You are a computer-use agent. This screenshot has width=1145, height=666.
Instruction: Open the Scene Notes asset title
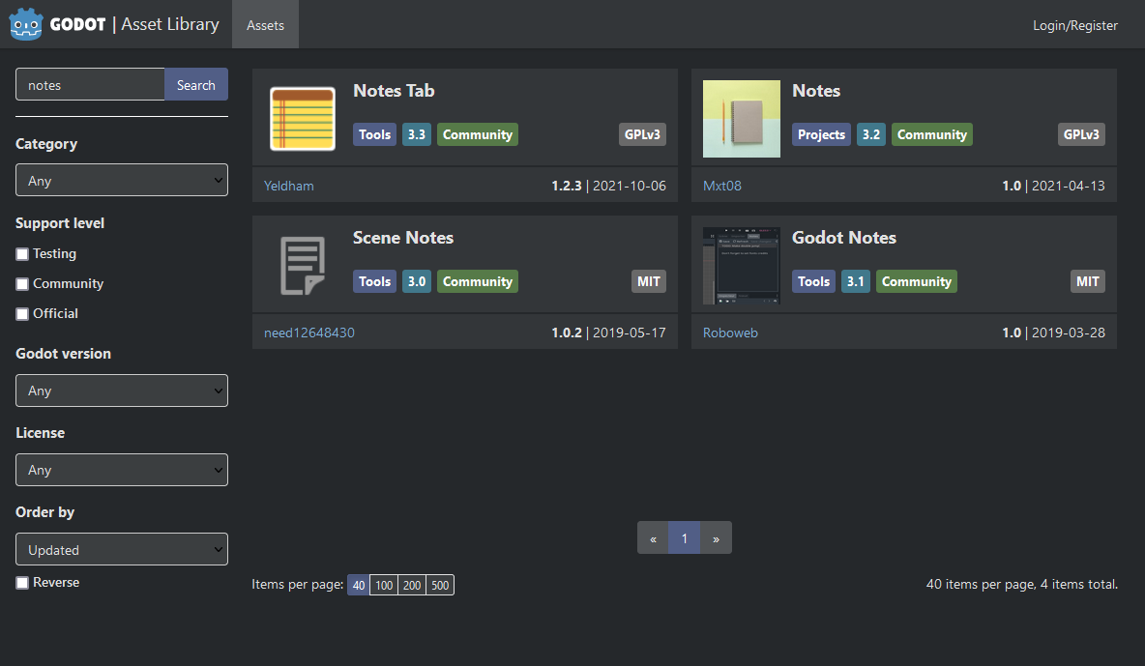click(403, 238)
